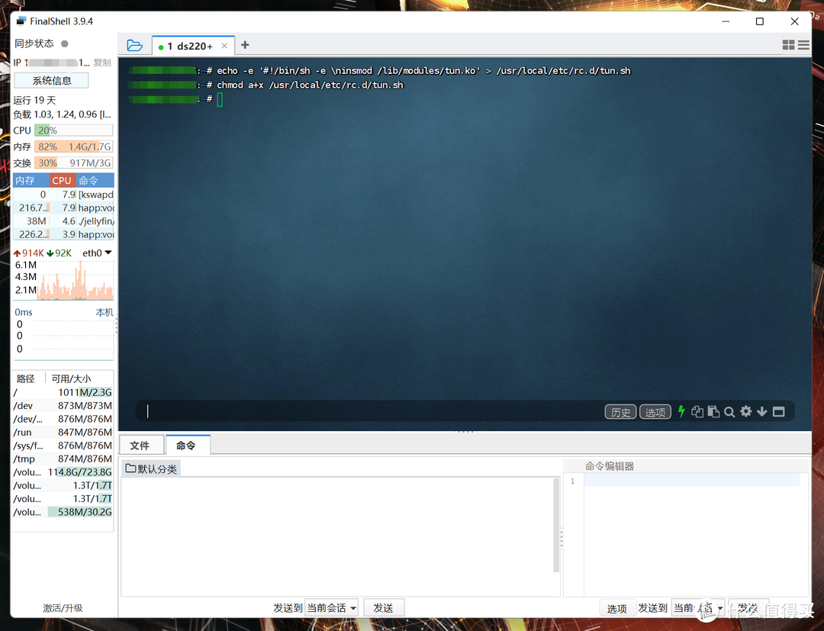Open the 当前会话 send-to dropdown
Screen dimensions: 824x631
pyautogui.click(x=331, y=607)
